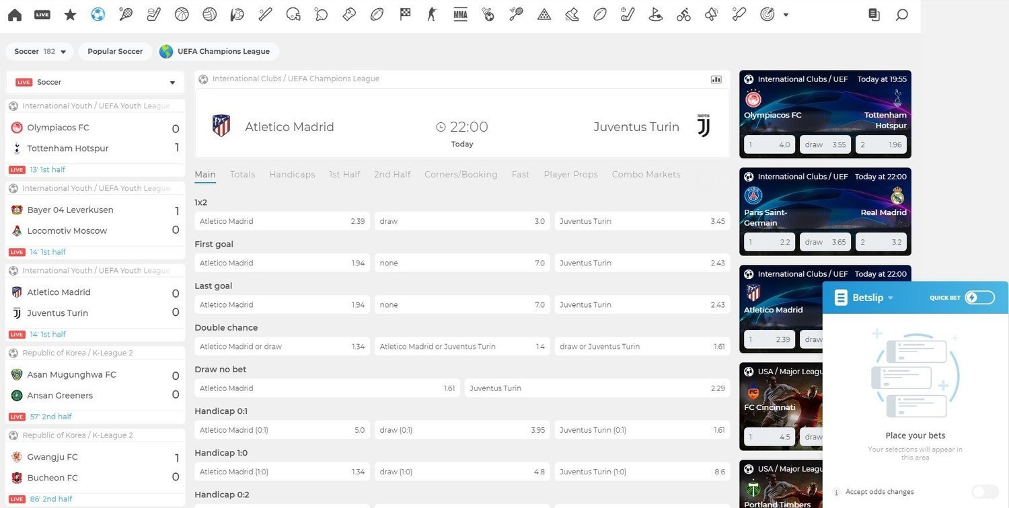Select the Darts target icon
Screen dimensions: 1009x508
pyautogui.click(x=767, y=14)
